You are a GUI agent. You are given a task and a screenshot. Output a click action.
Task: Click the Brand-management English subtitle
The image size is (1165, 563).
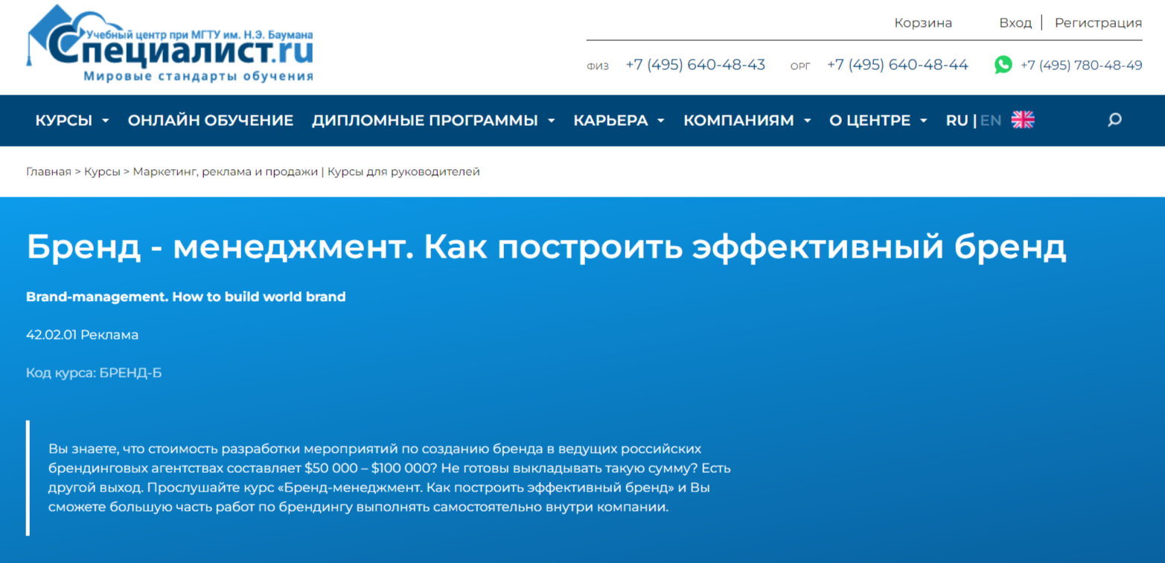[x=186, y=296]
